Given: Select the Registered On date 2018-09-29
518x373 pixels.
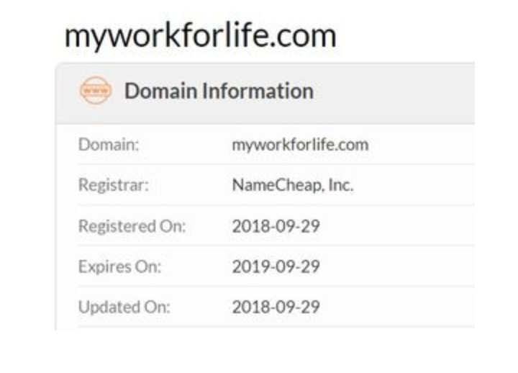Looking at the screenshot, I should (276, 226).
